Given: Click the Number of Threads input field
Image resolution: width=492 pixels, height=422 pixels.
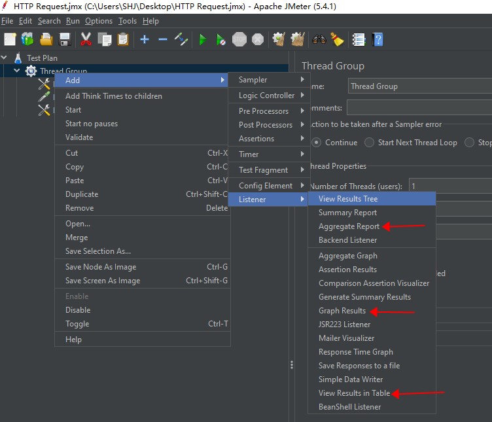Looking at the screenshot, I should click(450, 186).
